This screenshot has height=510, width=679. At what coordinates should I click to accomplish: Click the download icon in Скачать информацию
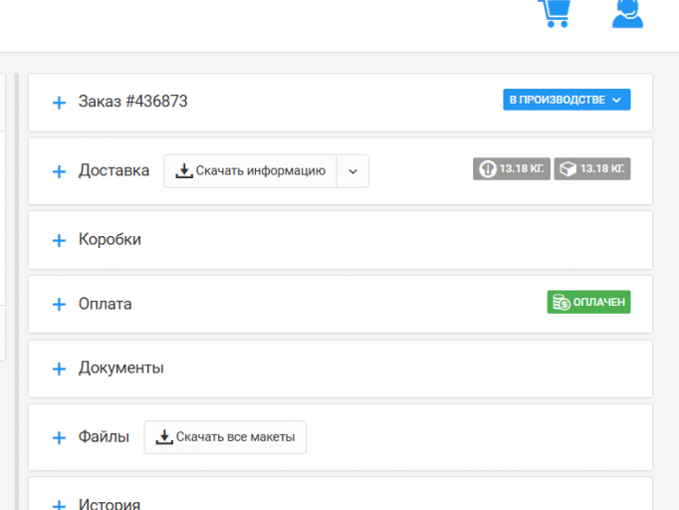pyautogui.click(x=184, y=170)
